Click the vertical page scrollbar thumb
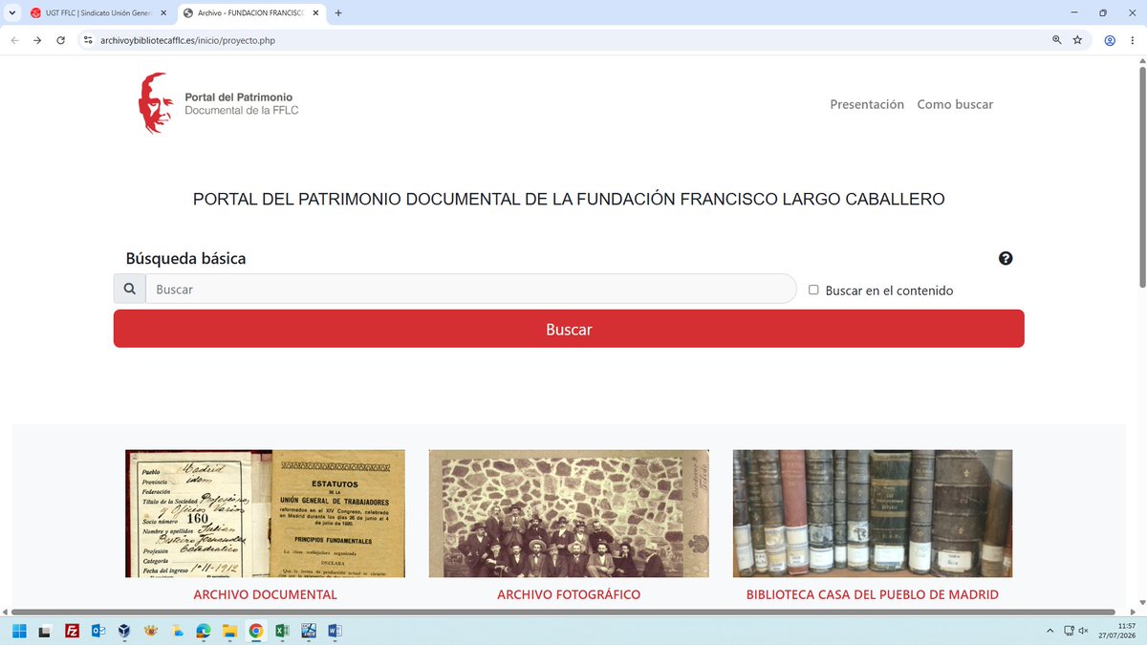The image size is (1147, 645). click(1141, 176)
